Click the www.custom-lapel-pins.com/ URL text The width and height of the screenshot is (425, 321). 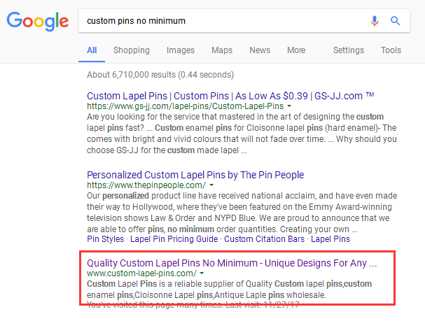pos(141,273)
